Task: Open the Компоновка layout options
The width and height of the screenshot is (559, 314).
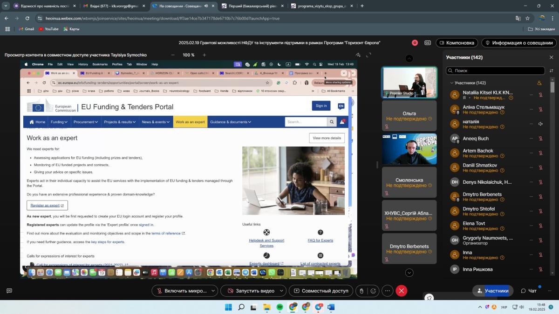Action: click(457, 43)
